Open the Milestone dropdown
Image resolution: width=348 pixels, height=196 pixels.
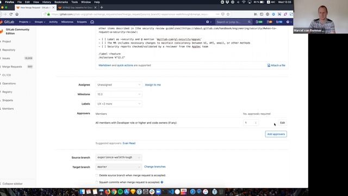(119, 94)
